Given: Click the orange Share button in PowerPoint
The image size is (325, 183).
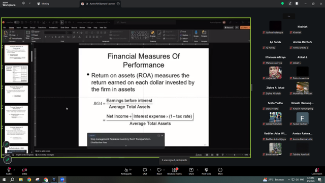Looking at the screenshot, I should [245, 27].
